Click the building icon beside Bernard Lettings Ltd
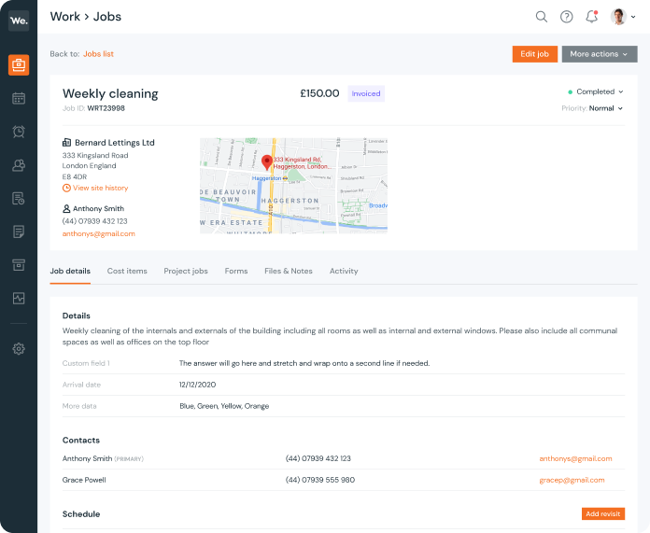The height and width of the screenshot is (533, 650). click(66, 143)
